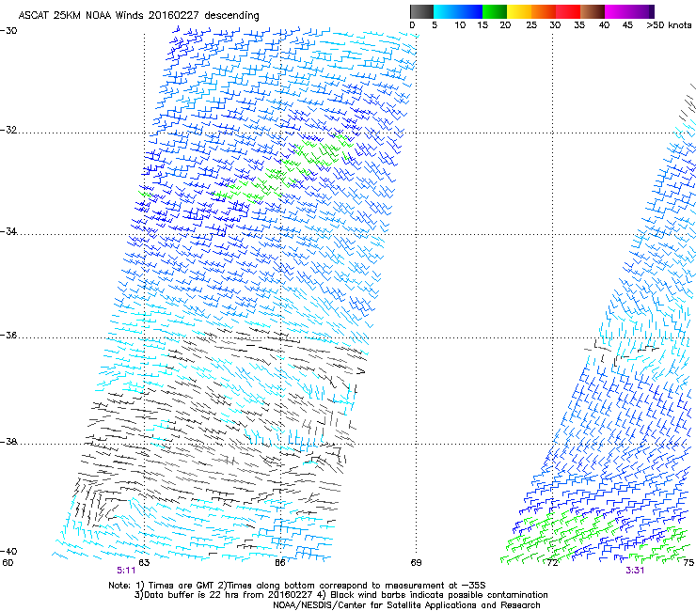The height and width of the screenshot is (611, 696).
Task: Click the legend label '10'
Action: [x=460, y=25]
